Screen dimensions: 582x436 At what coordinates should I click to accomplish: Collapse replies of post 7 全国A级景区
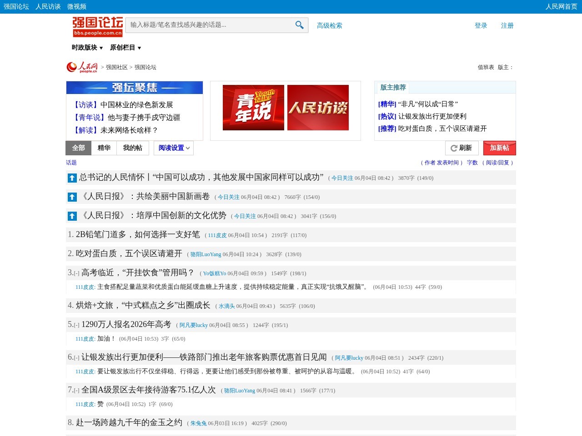(76, 391)
